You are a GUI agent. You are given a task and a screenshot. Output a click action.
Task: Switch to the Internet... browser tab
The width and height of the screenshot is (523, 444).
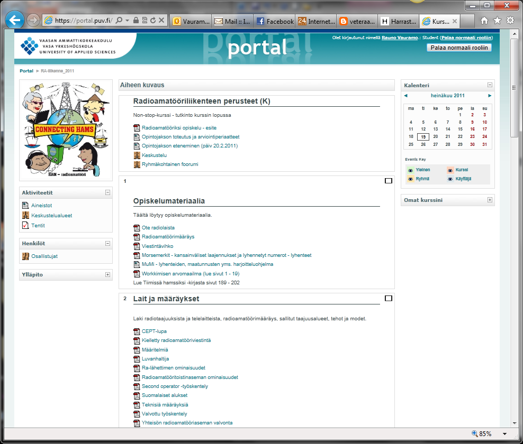click(x=316, y=21)
